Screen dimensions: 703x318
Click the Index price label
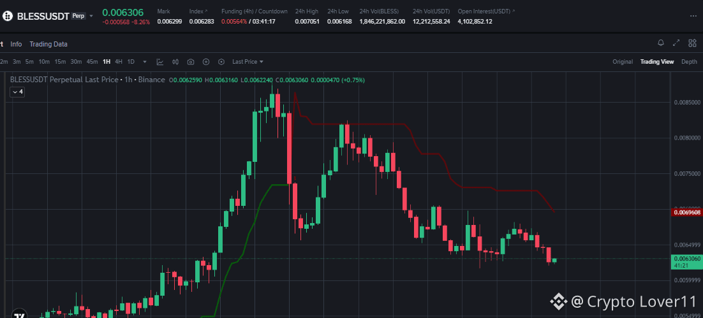[198, 11]
